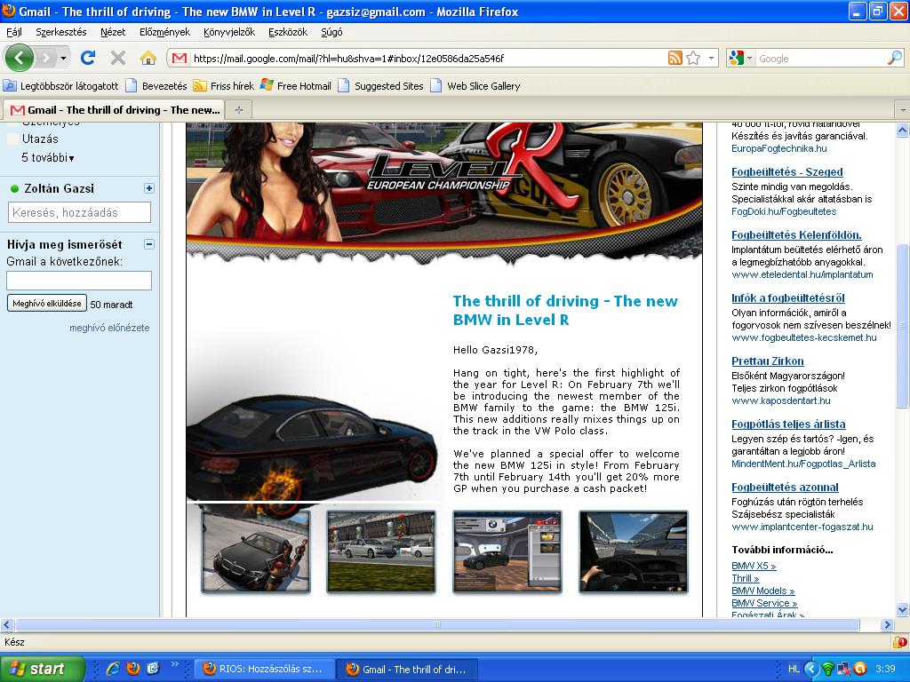
Task: Expand chat panel with the plus icon
Action: tap(149, 188)
